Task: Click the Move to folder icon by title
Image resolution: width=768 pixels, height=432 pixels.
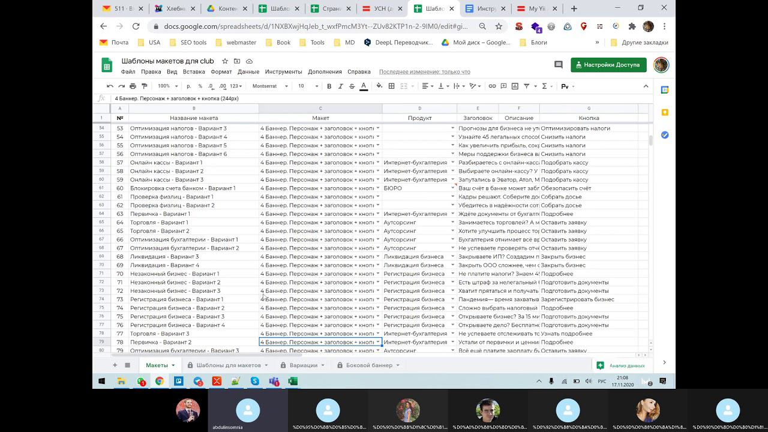Action: [237, 61]
